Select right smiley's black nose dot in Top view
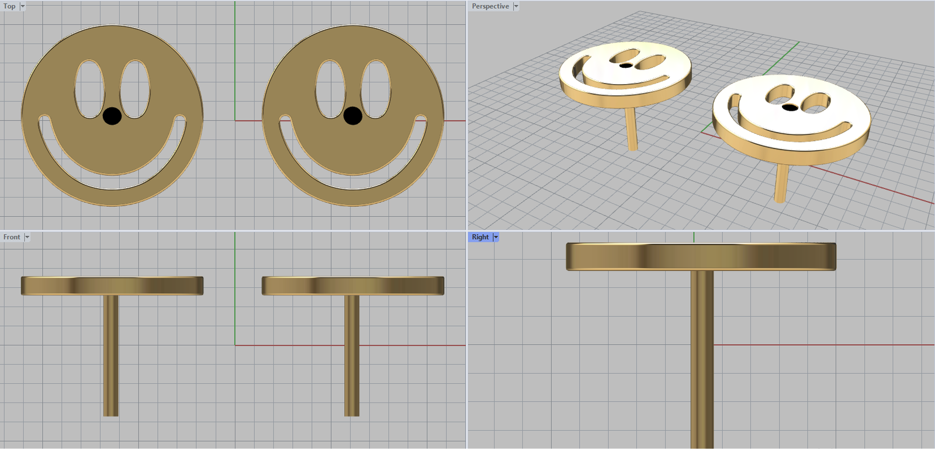The width and height of the screenshot is (935, 451). [x=352, y=116]
